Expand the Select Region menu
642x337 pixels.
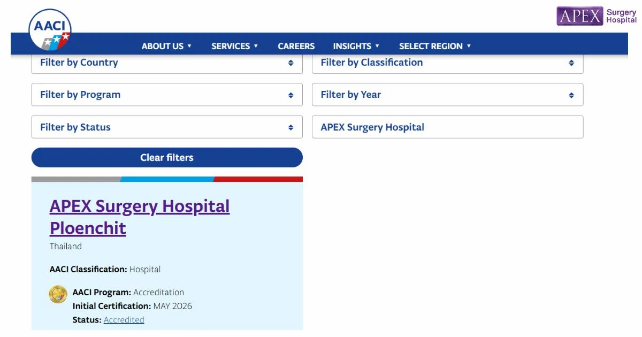tap(435, 46)
